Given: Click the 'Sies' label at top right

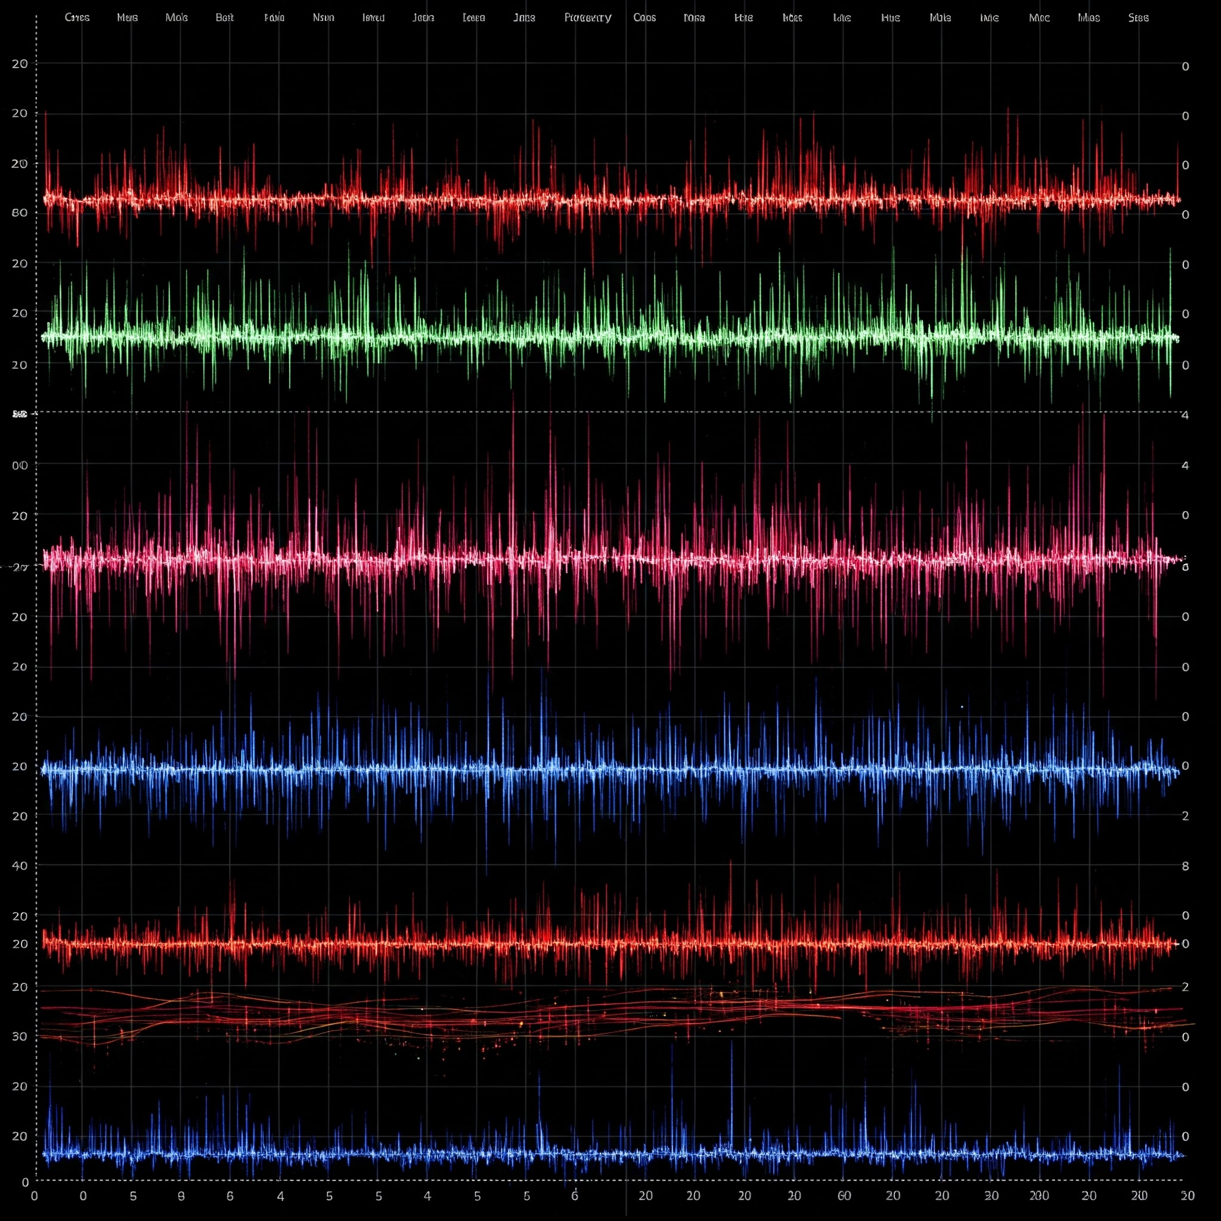Looking at the screenshot, I should click(x=1138, y=18).
